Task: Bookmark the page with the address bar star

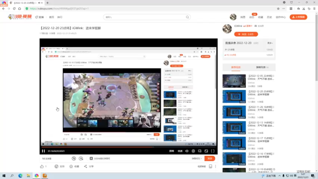Action: pyautogui.click(x=278, y=8)
